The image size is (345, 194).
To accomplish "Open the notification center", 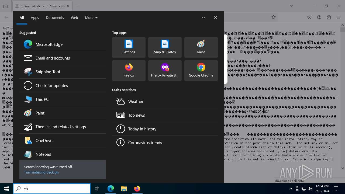I will coord(336,189).
